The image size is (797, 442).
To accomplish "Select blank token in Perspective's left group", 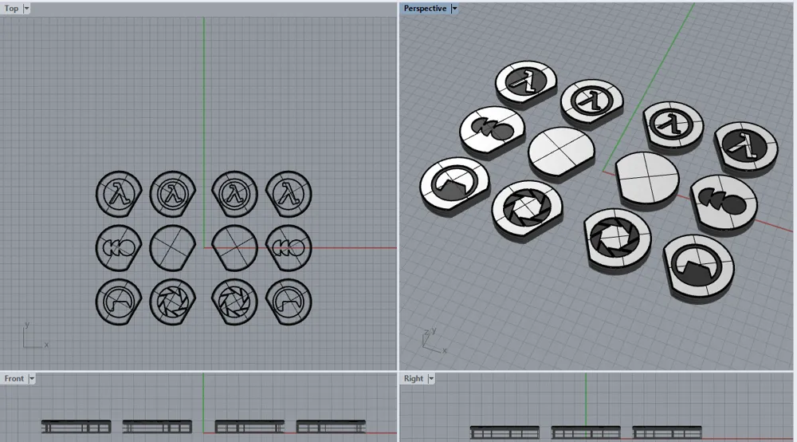I will (561, 152).
